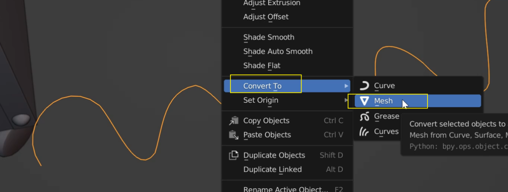Click the Curve icon in submenu

point(365,86)
